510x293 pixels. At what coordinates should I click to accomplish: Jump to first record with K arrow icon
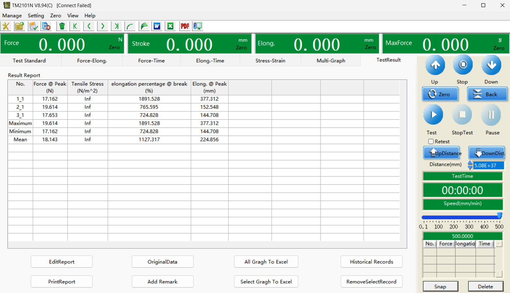click(x=75, y=26)
